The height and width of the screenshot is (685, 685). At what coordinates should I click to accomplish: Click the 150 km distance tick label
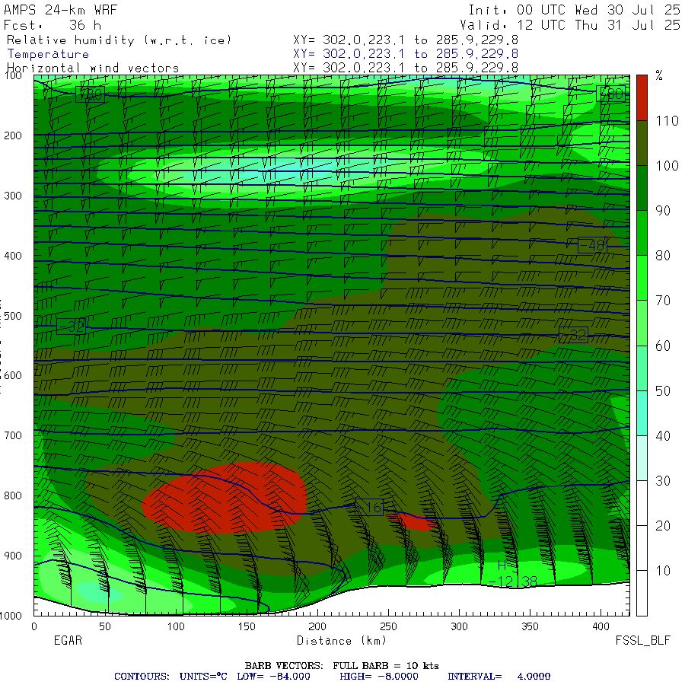(247, 626)
